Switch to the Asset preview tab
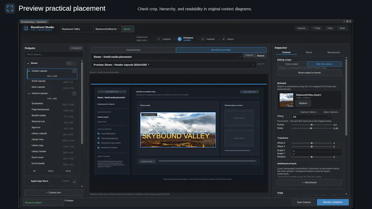The width and height of the screenshot is (372, 209). tap(133, 50)
